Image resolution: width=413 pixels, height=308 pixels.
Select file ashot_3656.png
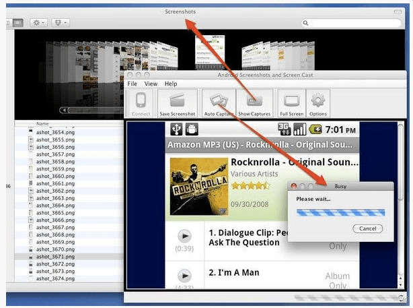click(x=55, y=147)
